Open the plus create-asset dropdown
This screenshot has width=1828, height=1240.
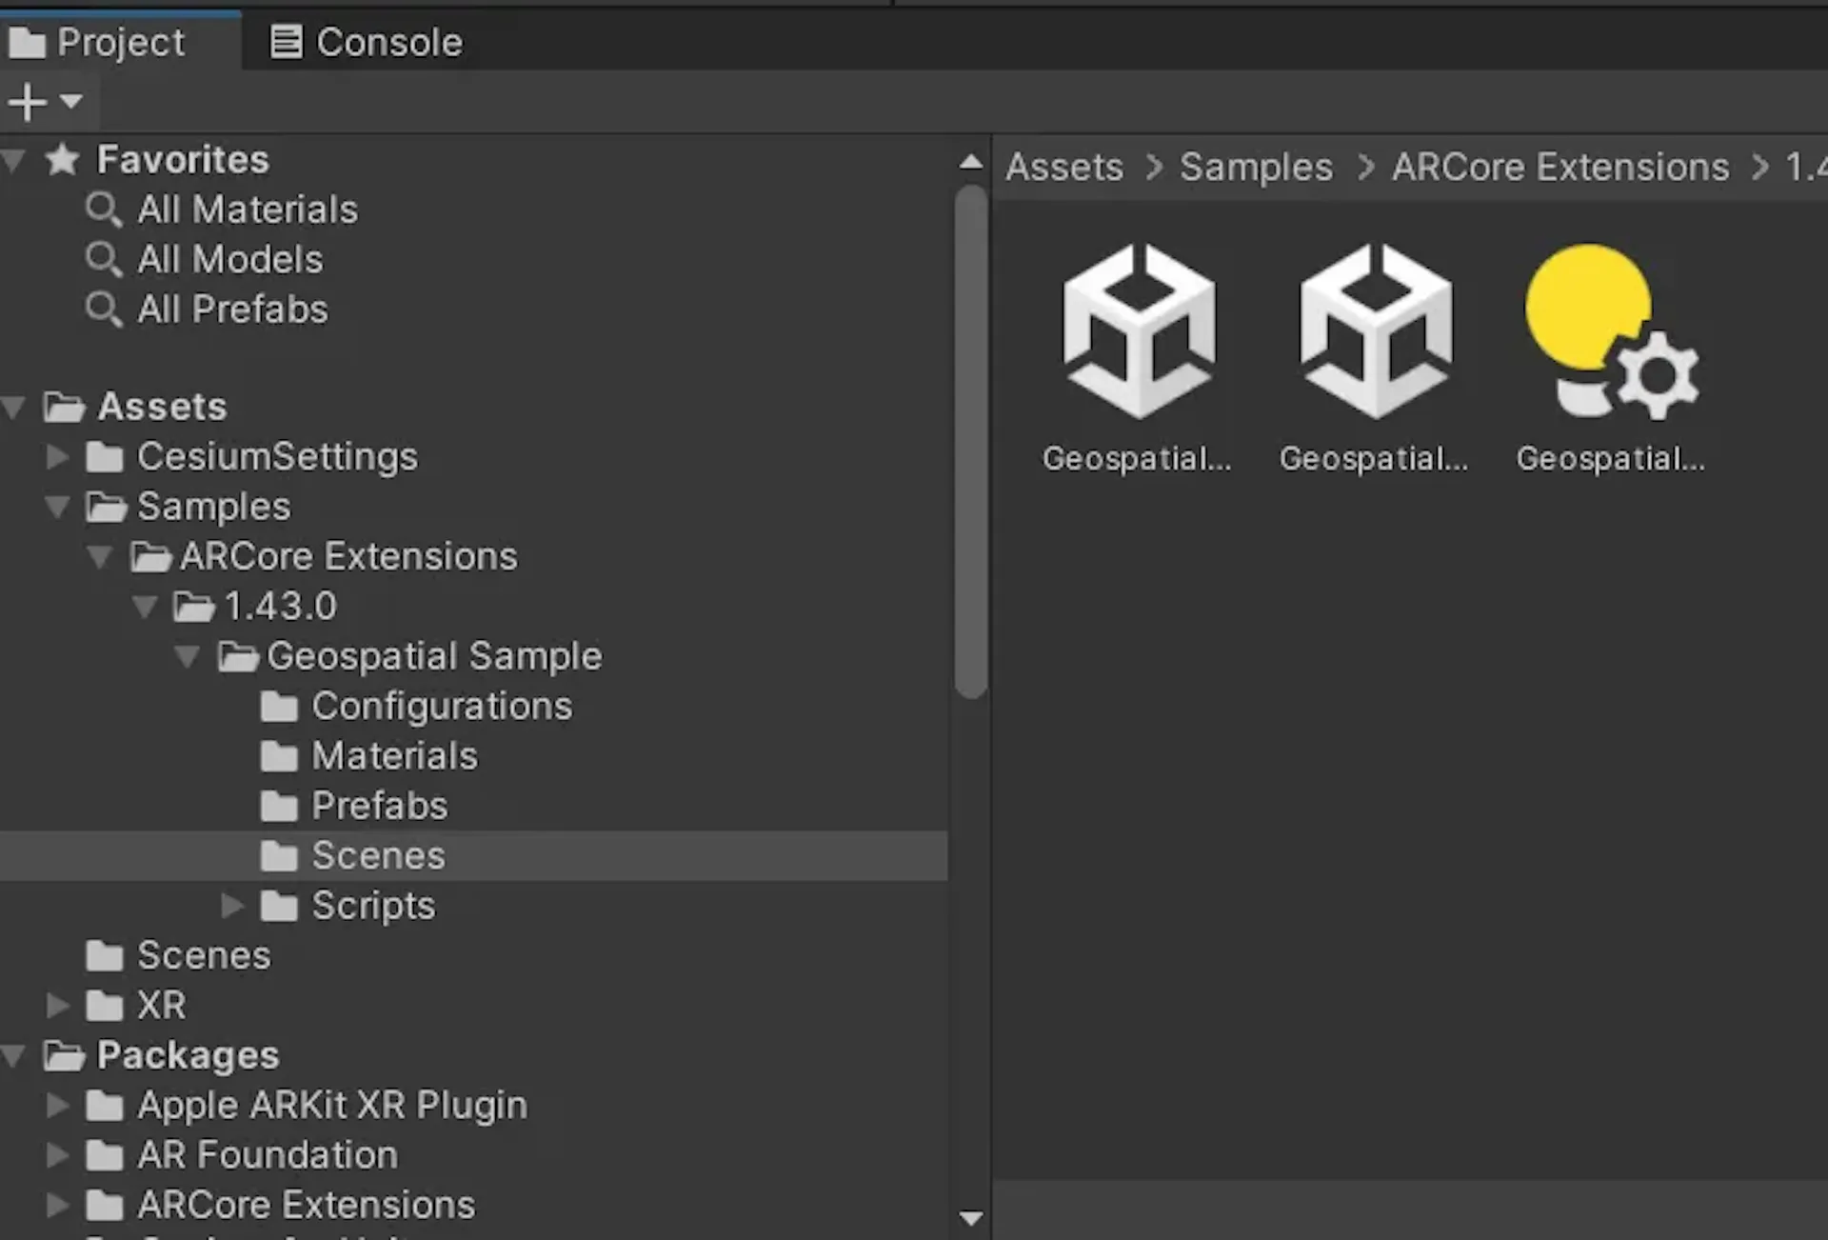coord(46,101)
